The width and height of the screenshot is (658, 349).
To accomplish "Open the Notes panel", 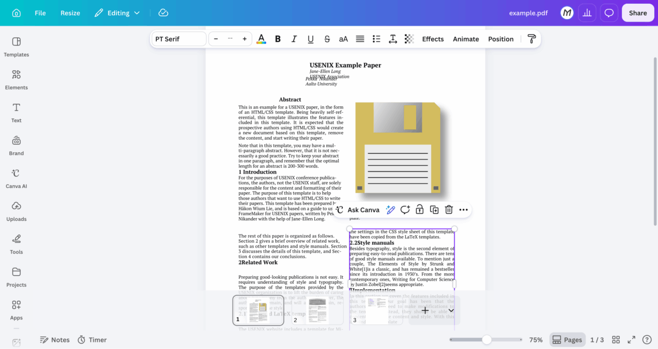I will 55,340.
